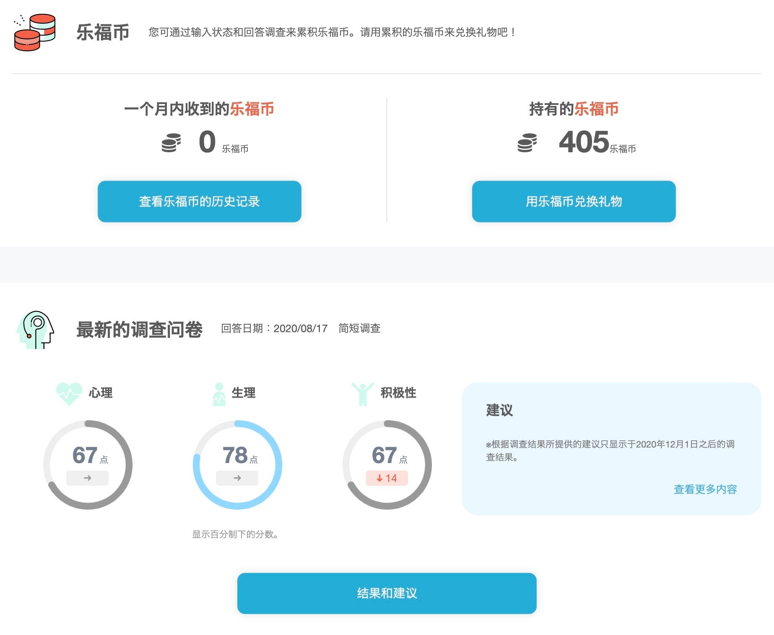Click the 405 乐福币 balance number

point(584,142)
